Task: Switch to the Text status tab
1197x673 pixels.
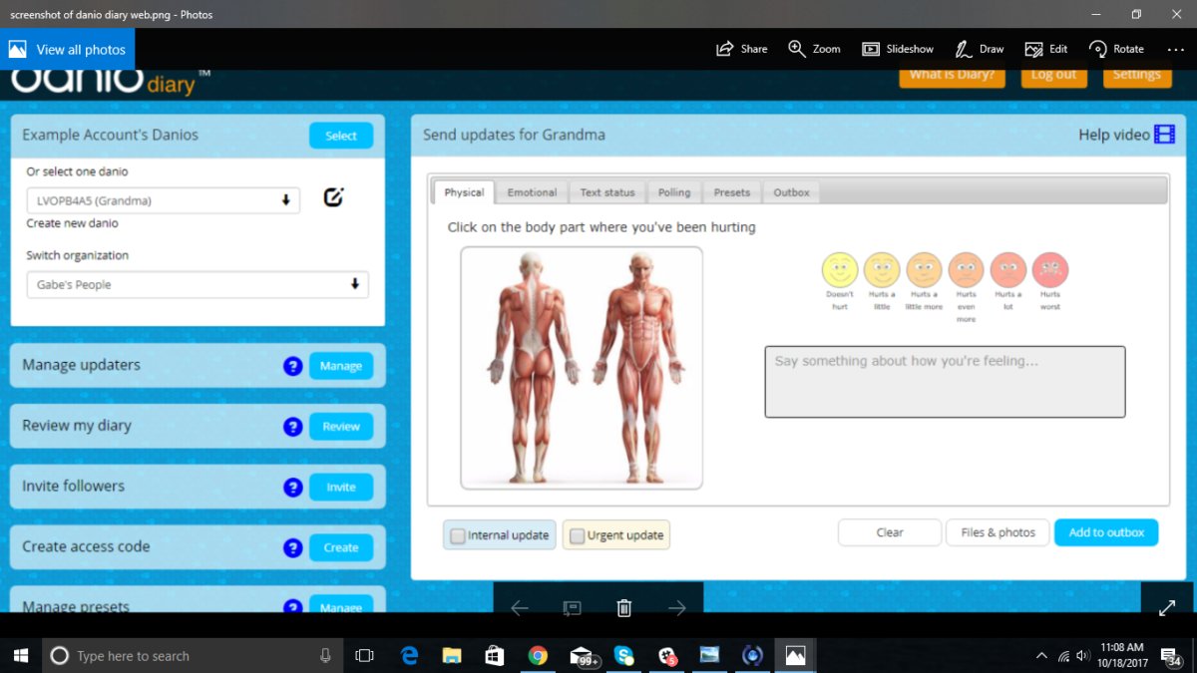Action: pyautogui.click(x=607, y=192)
